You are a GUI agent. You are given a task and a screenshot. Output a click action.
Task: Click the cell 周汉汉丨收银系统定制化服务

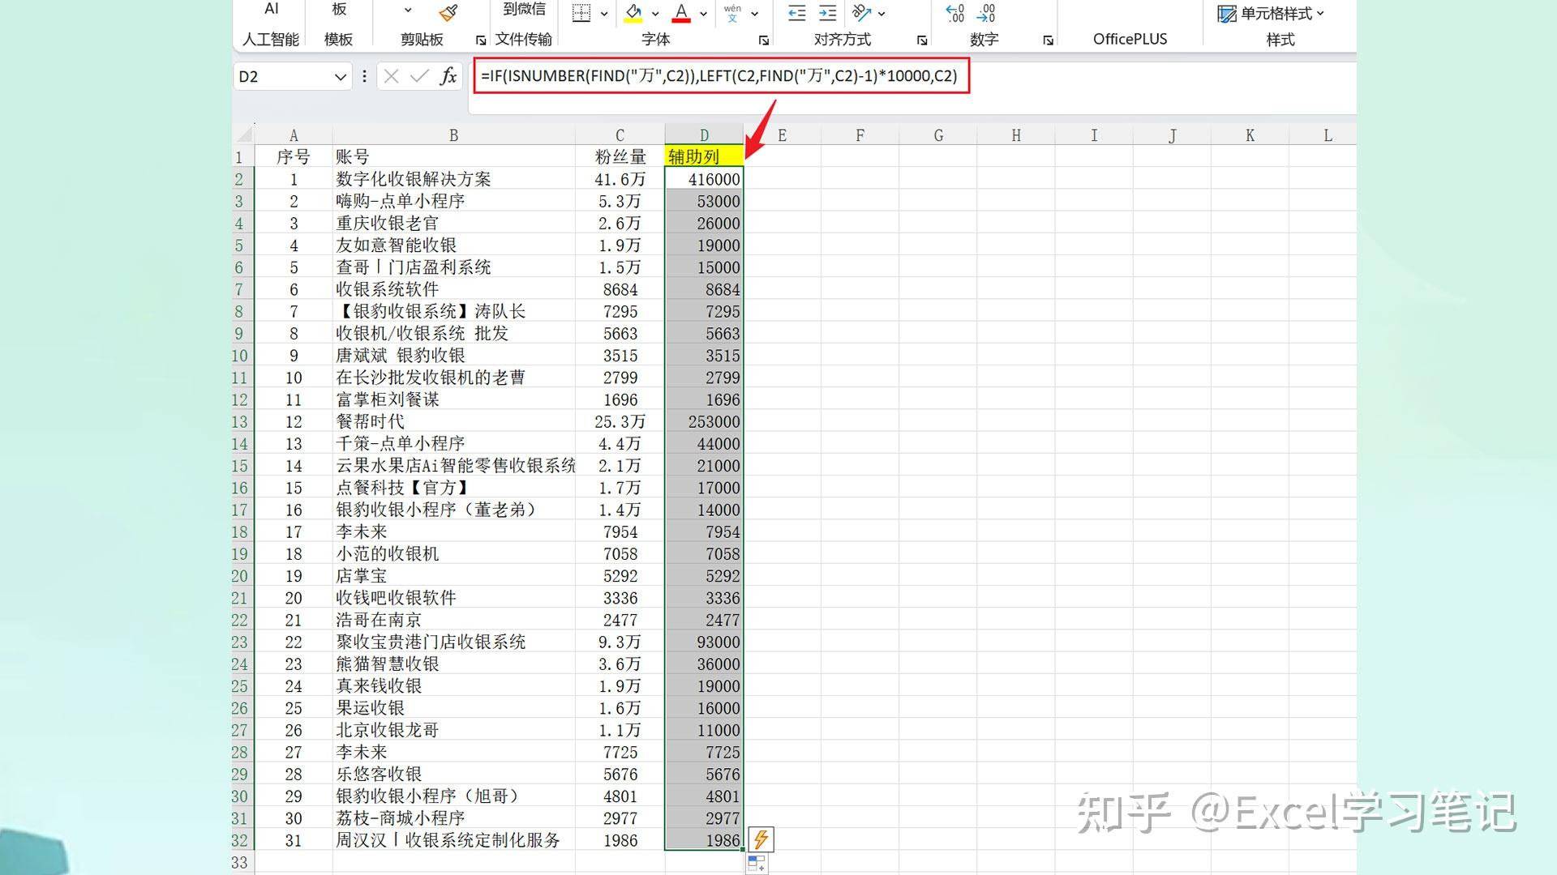pos(454,840)
